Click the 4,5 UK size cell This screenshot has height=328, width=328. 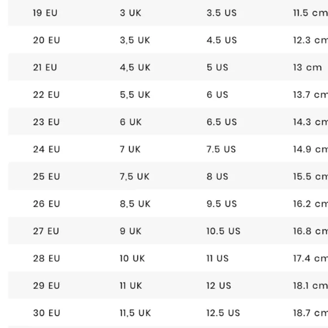pos(135,67)
